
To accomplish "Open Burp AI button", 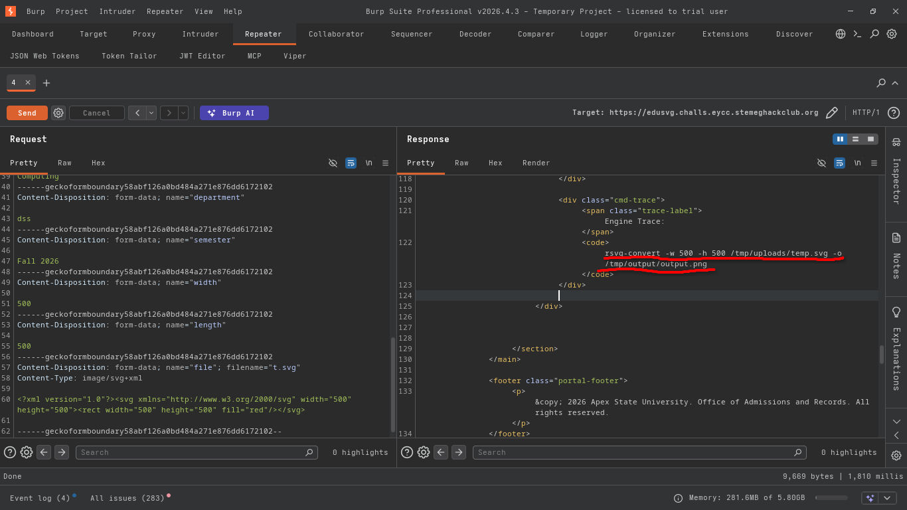I will [x=234, y=113].
